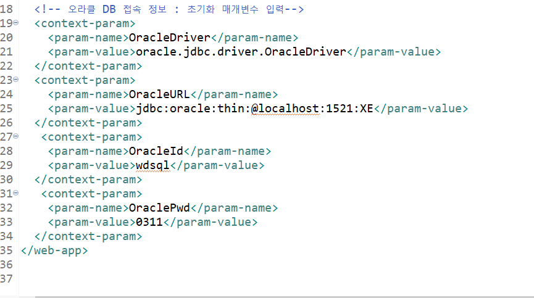Click the '0311' password value
534x298 pixels.
coord(149,222)
